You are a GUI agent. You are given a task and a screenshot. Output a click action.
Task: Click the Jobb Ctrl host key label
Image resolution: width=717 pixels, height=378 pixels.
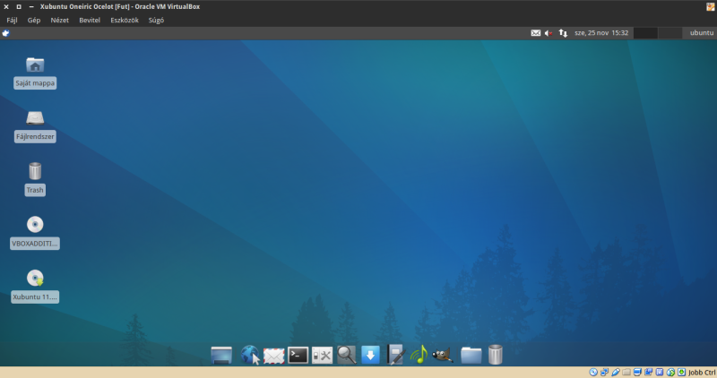702,373
